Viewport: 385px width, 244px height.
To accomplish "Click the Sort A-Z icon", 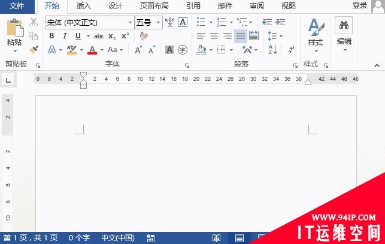I will coord(272,50).
